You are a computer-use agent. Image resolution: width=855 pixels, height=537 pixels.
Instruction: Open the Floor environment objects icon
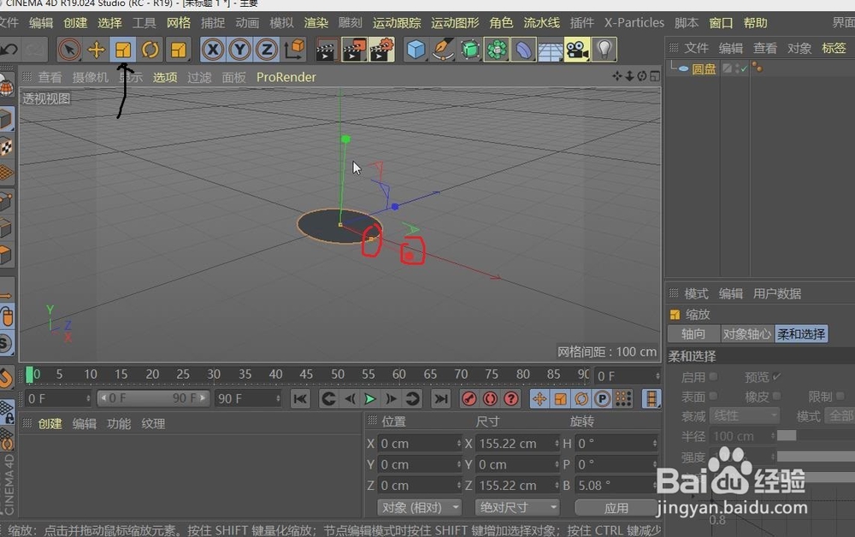[550, 50]
